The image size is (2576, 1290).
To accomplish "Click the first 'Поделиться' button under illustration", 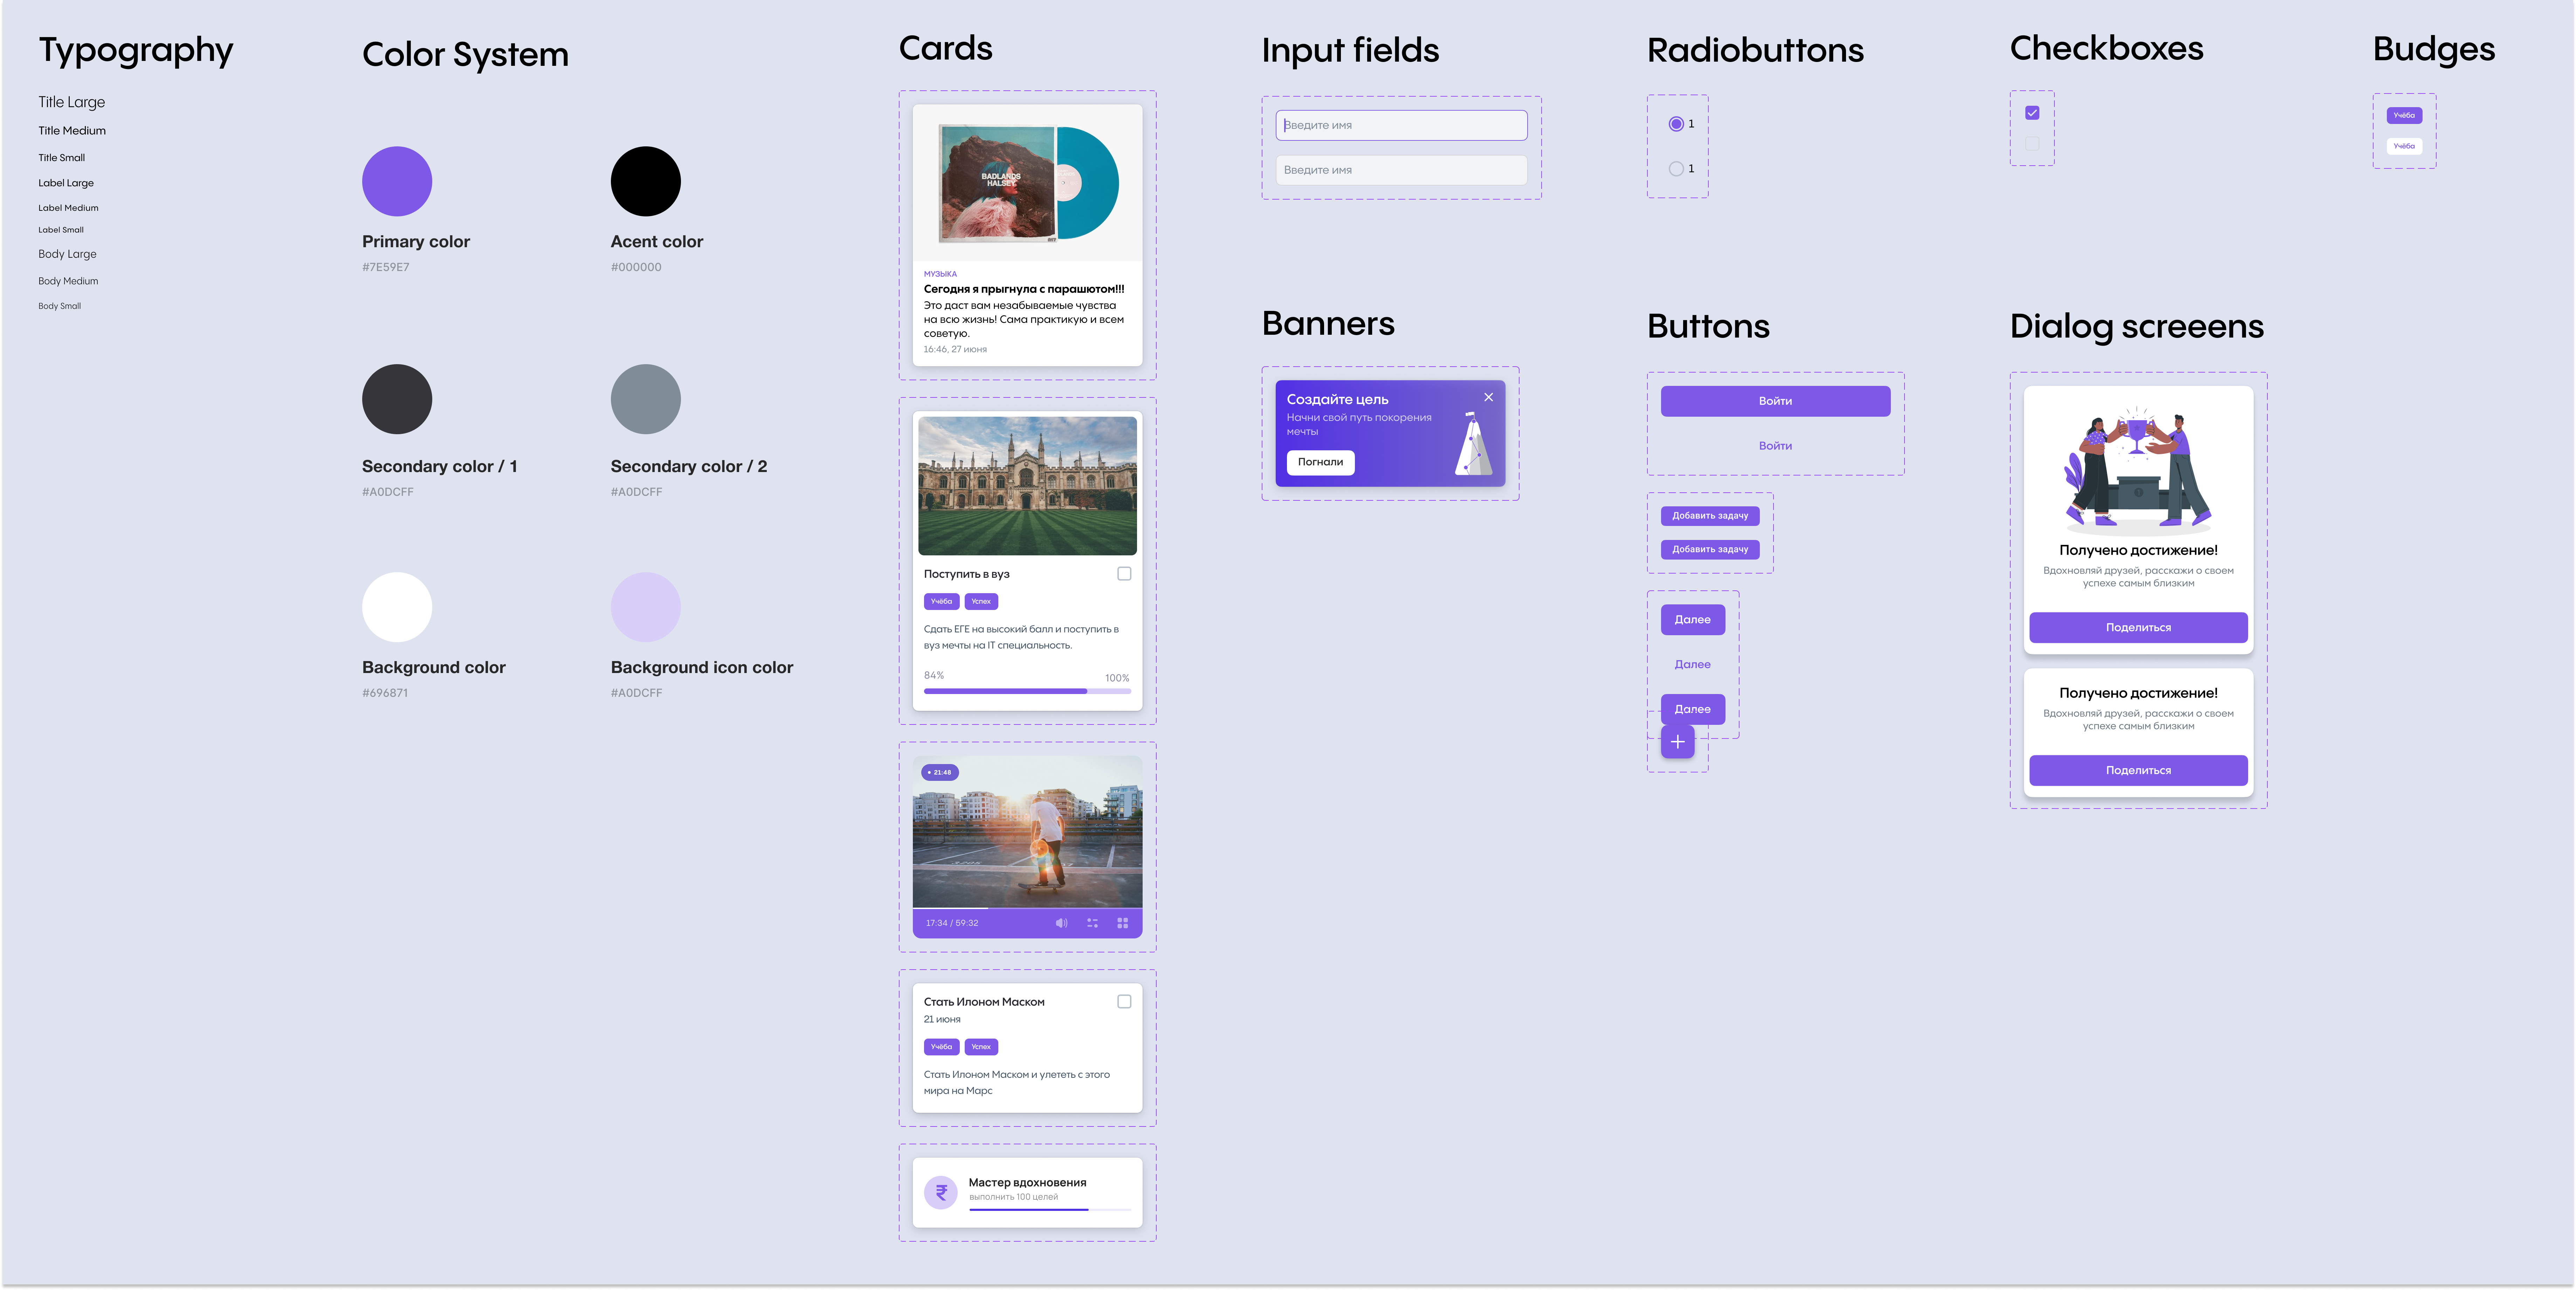I will [x=2138, y=627].
